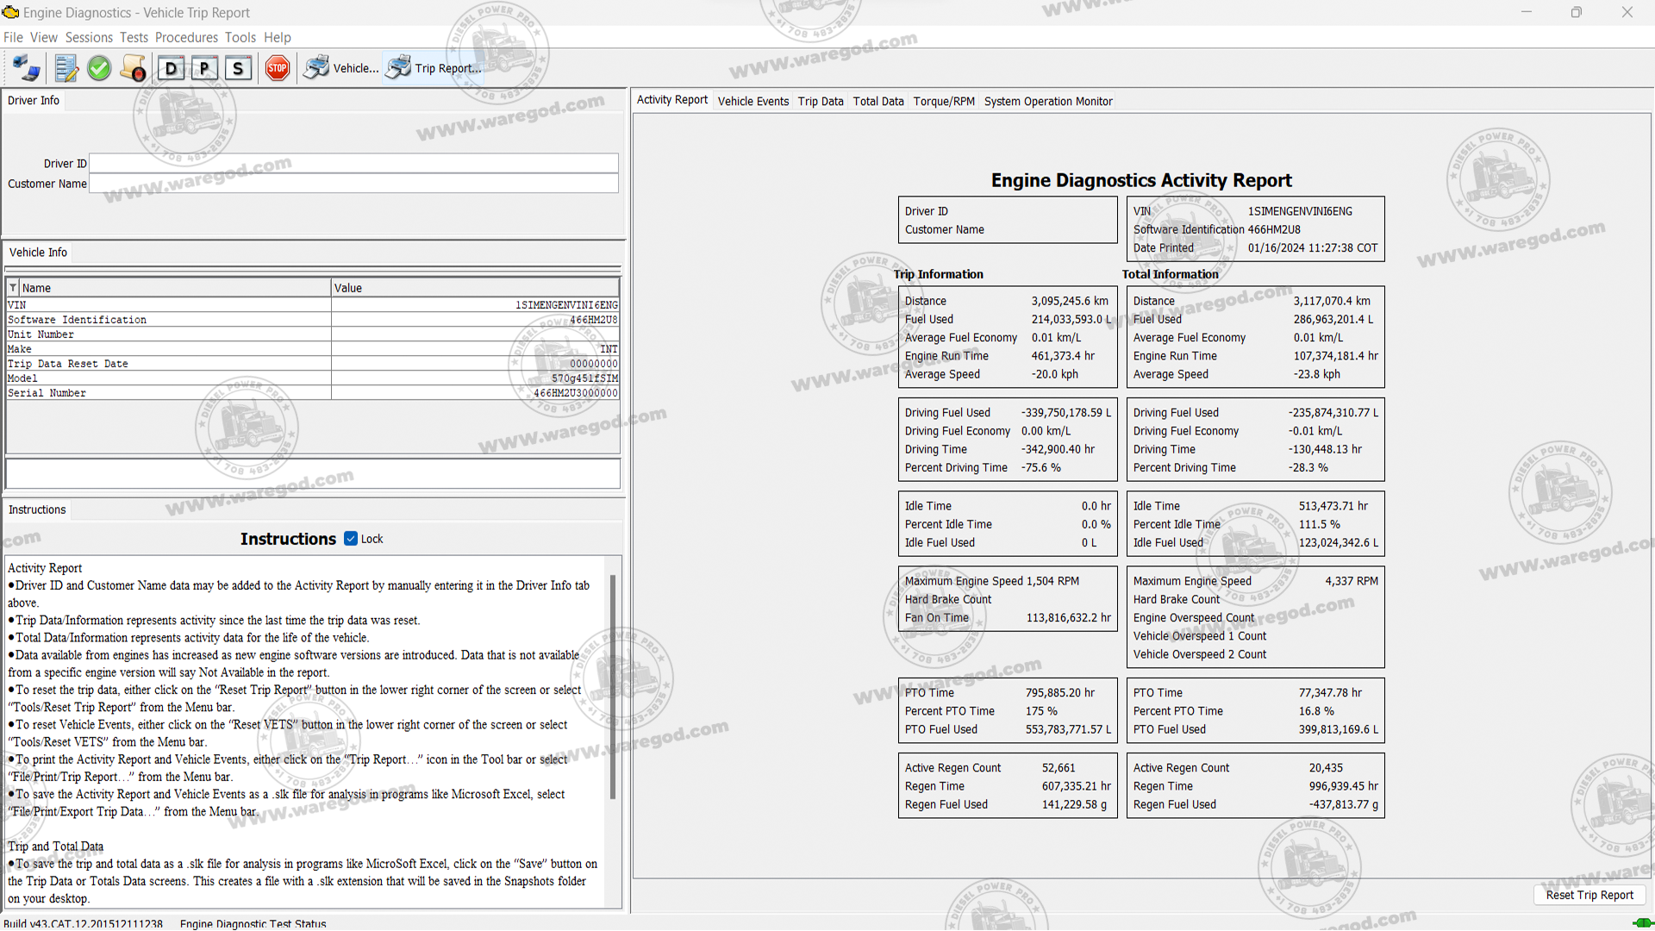Click the Vehicle print toolbar button

pyautogui.click(x=341, y=68)
